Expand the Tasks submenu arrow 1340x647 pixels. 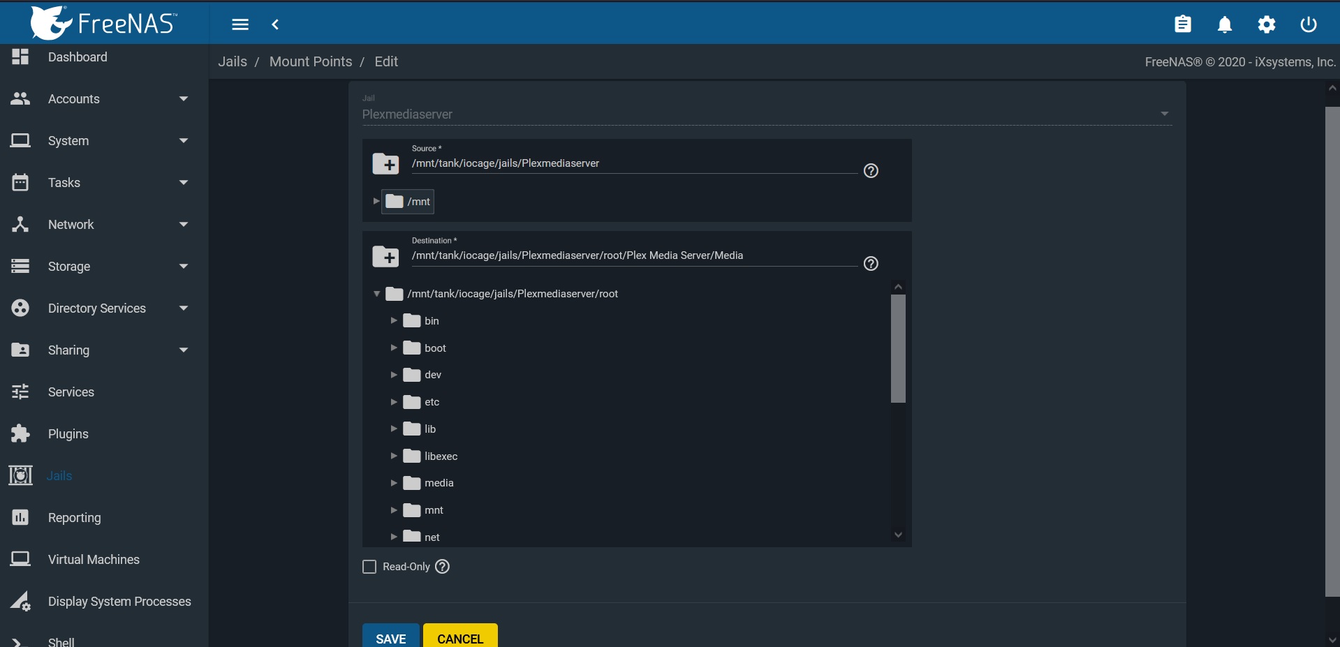click(x=184, y=183)
